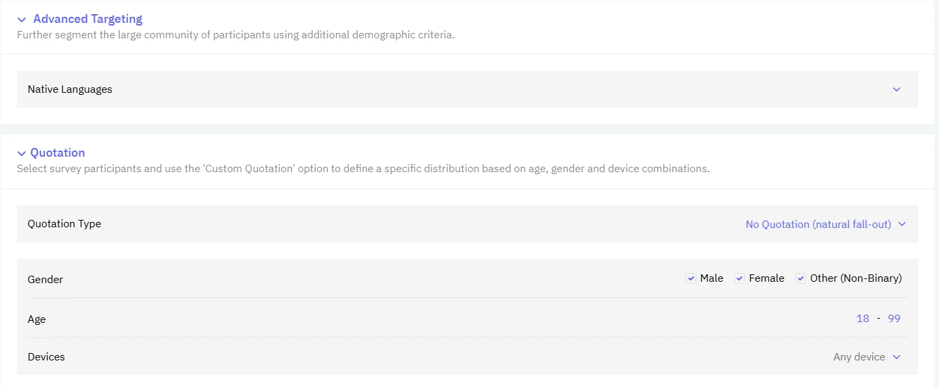
Task: Click the Gender row label
Action: 45,280
